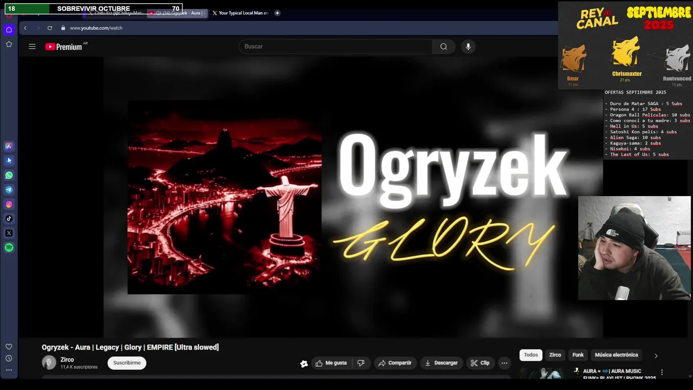Open sidebar three-dot more options

(9, 370)
